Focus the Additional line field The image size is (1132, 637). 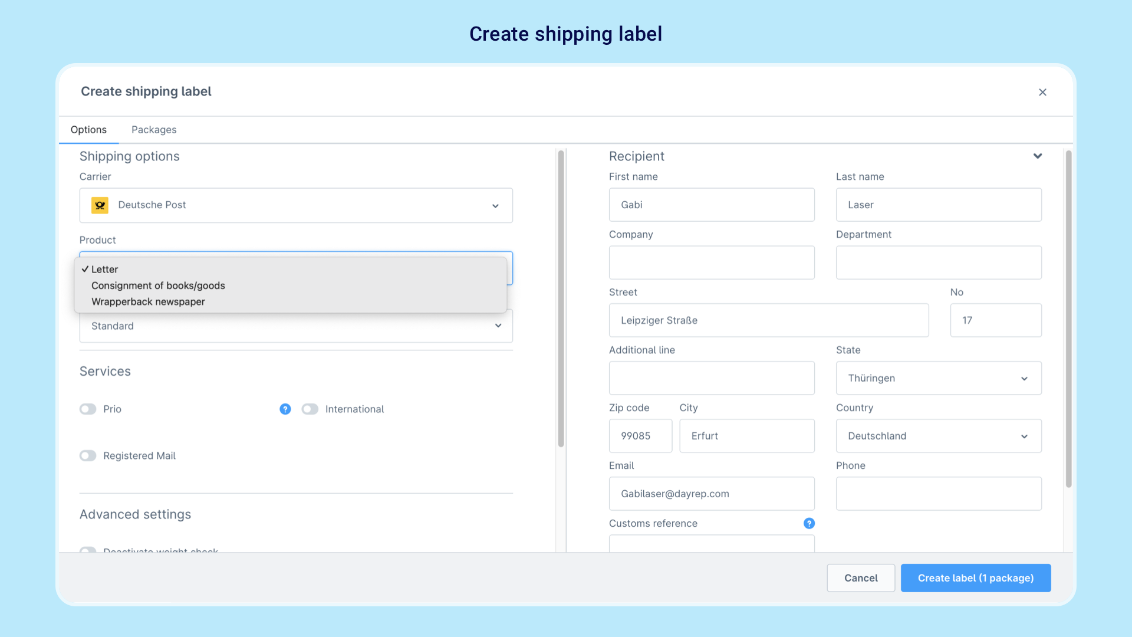[712, 378]
